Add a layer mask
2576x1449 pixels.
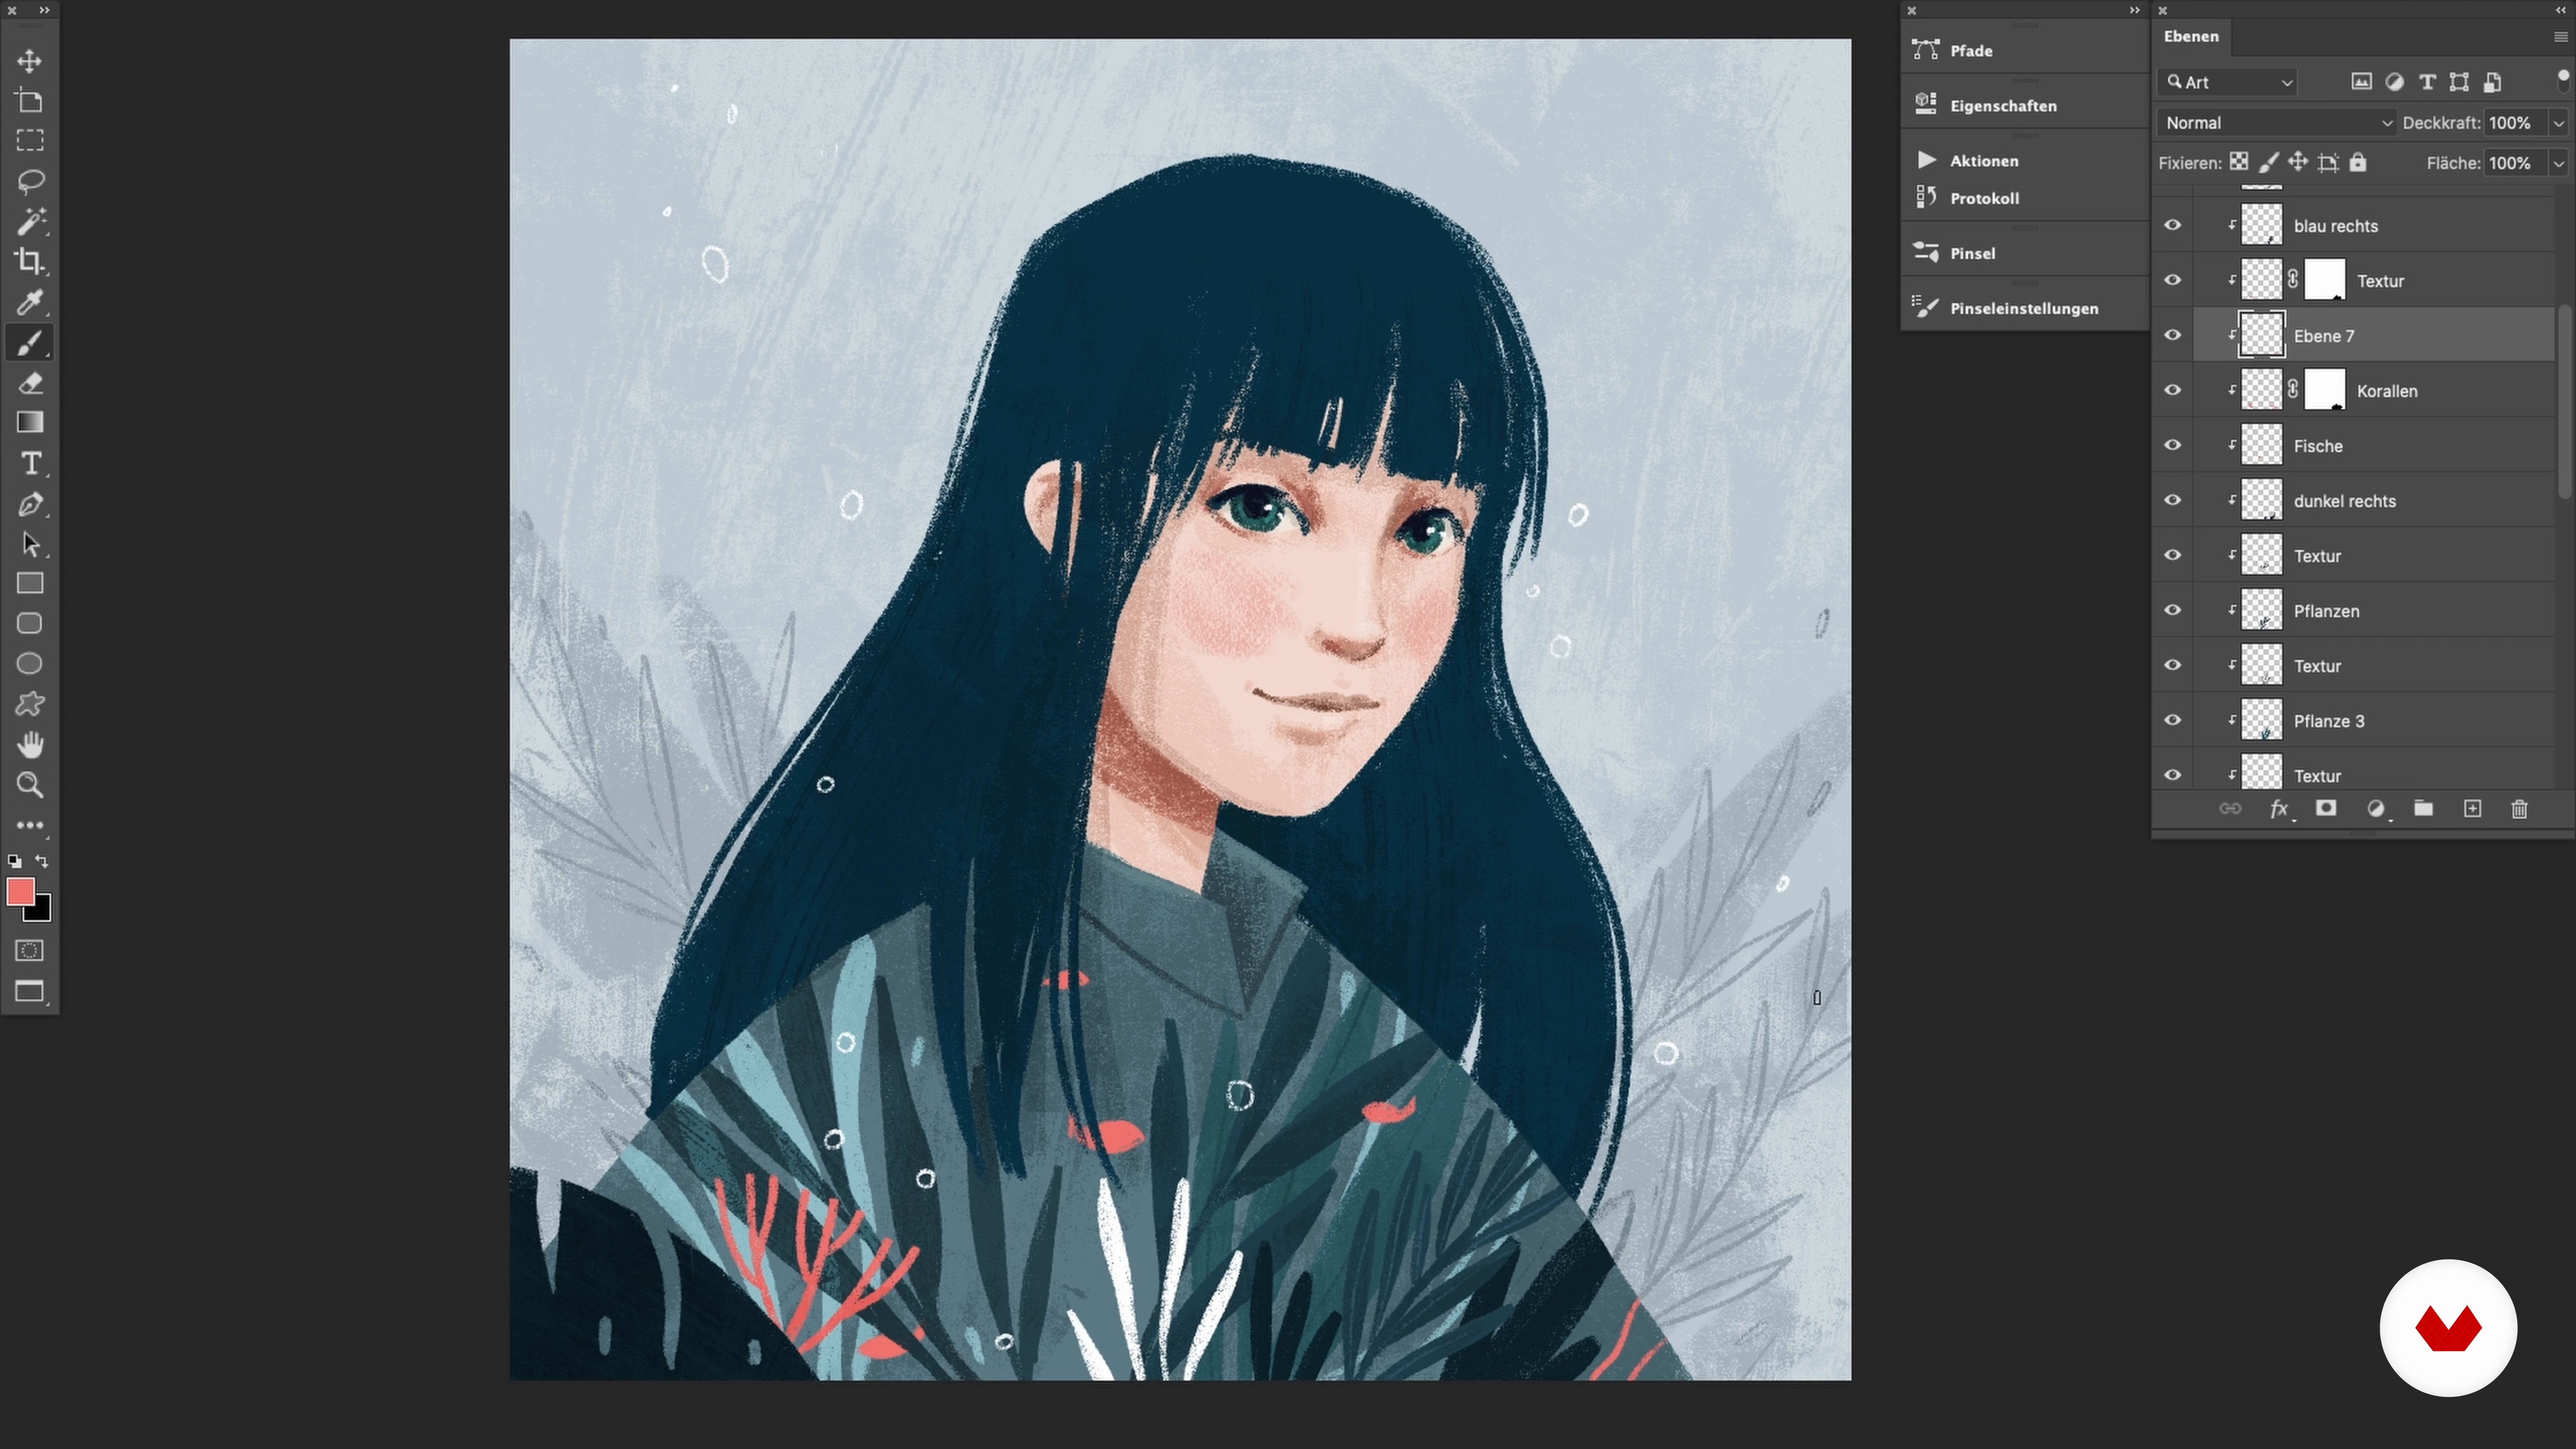tap(2326, 808)
